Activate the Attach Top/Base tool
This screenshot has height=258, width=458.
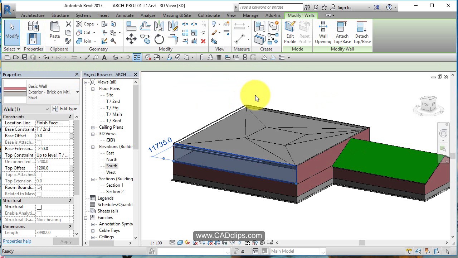(342, 32)
